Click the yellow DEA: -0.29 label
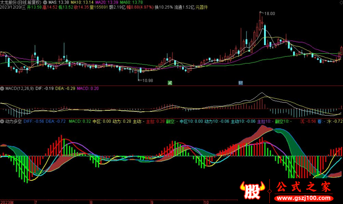The width and height of the screenshot is (343, 204). (x=65, y=88)
